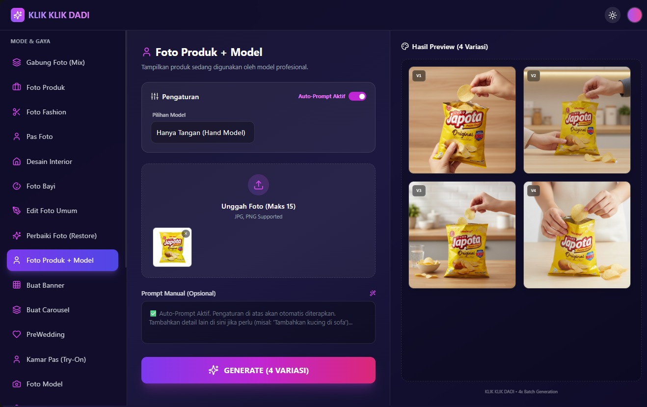Toggle off Auto-Prompt Aktif switch
The image size is (647, 407).
(x=357, y=96)
